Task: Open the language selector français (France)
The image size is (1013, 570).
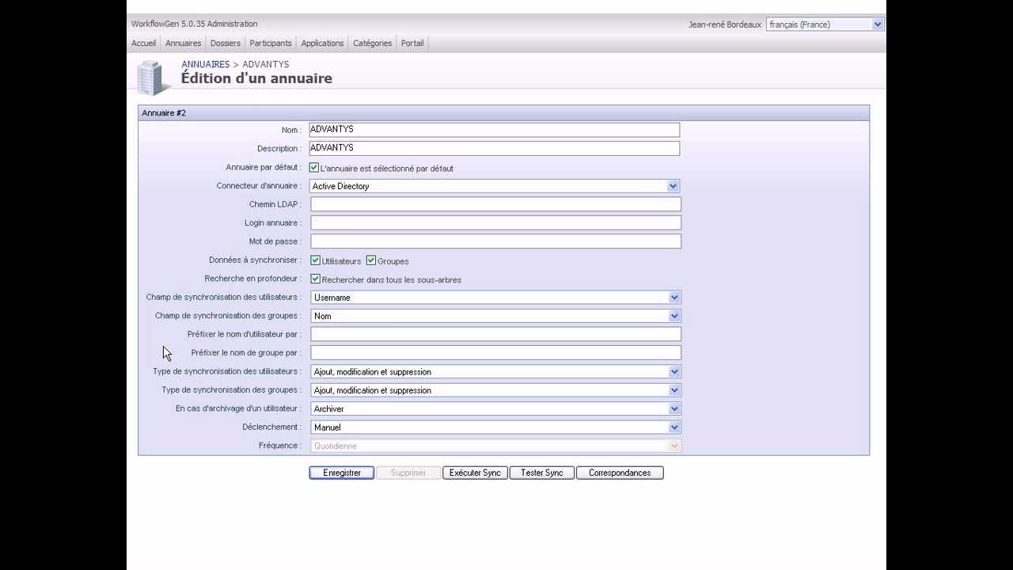Action: 825,25
